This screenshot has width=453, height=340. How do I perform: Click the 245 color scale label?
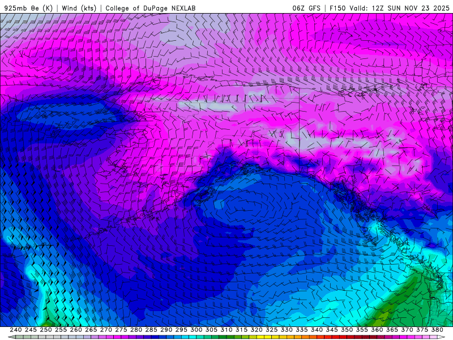[x=31, y=330]
